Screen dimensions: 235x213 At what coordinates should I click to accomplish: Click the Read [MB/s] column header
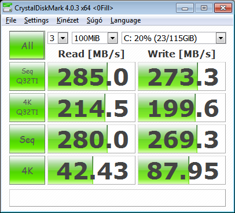coord(91,54)
